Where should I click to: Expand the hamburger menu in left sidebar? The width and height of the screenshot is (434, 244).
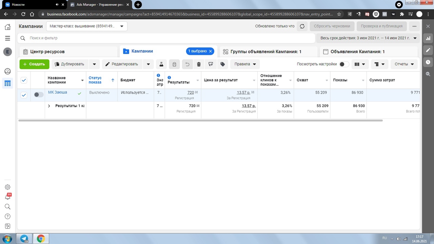coord(7,38)
